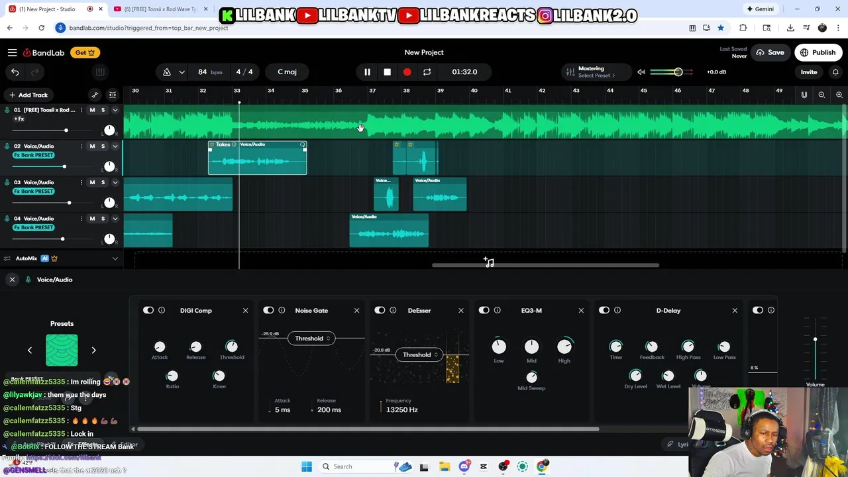Save the project

pyautogui.click(x=770, y=52)
